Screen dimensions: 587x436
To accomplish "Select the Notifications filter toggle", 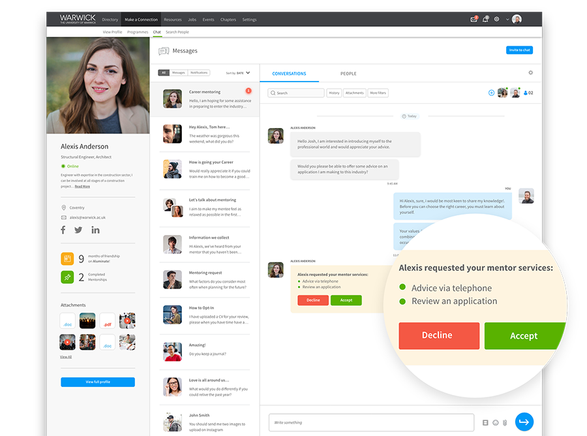I will point(199,72).
